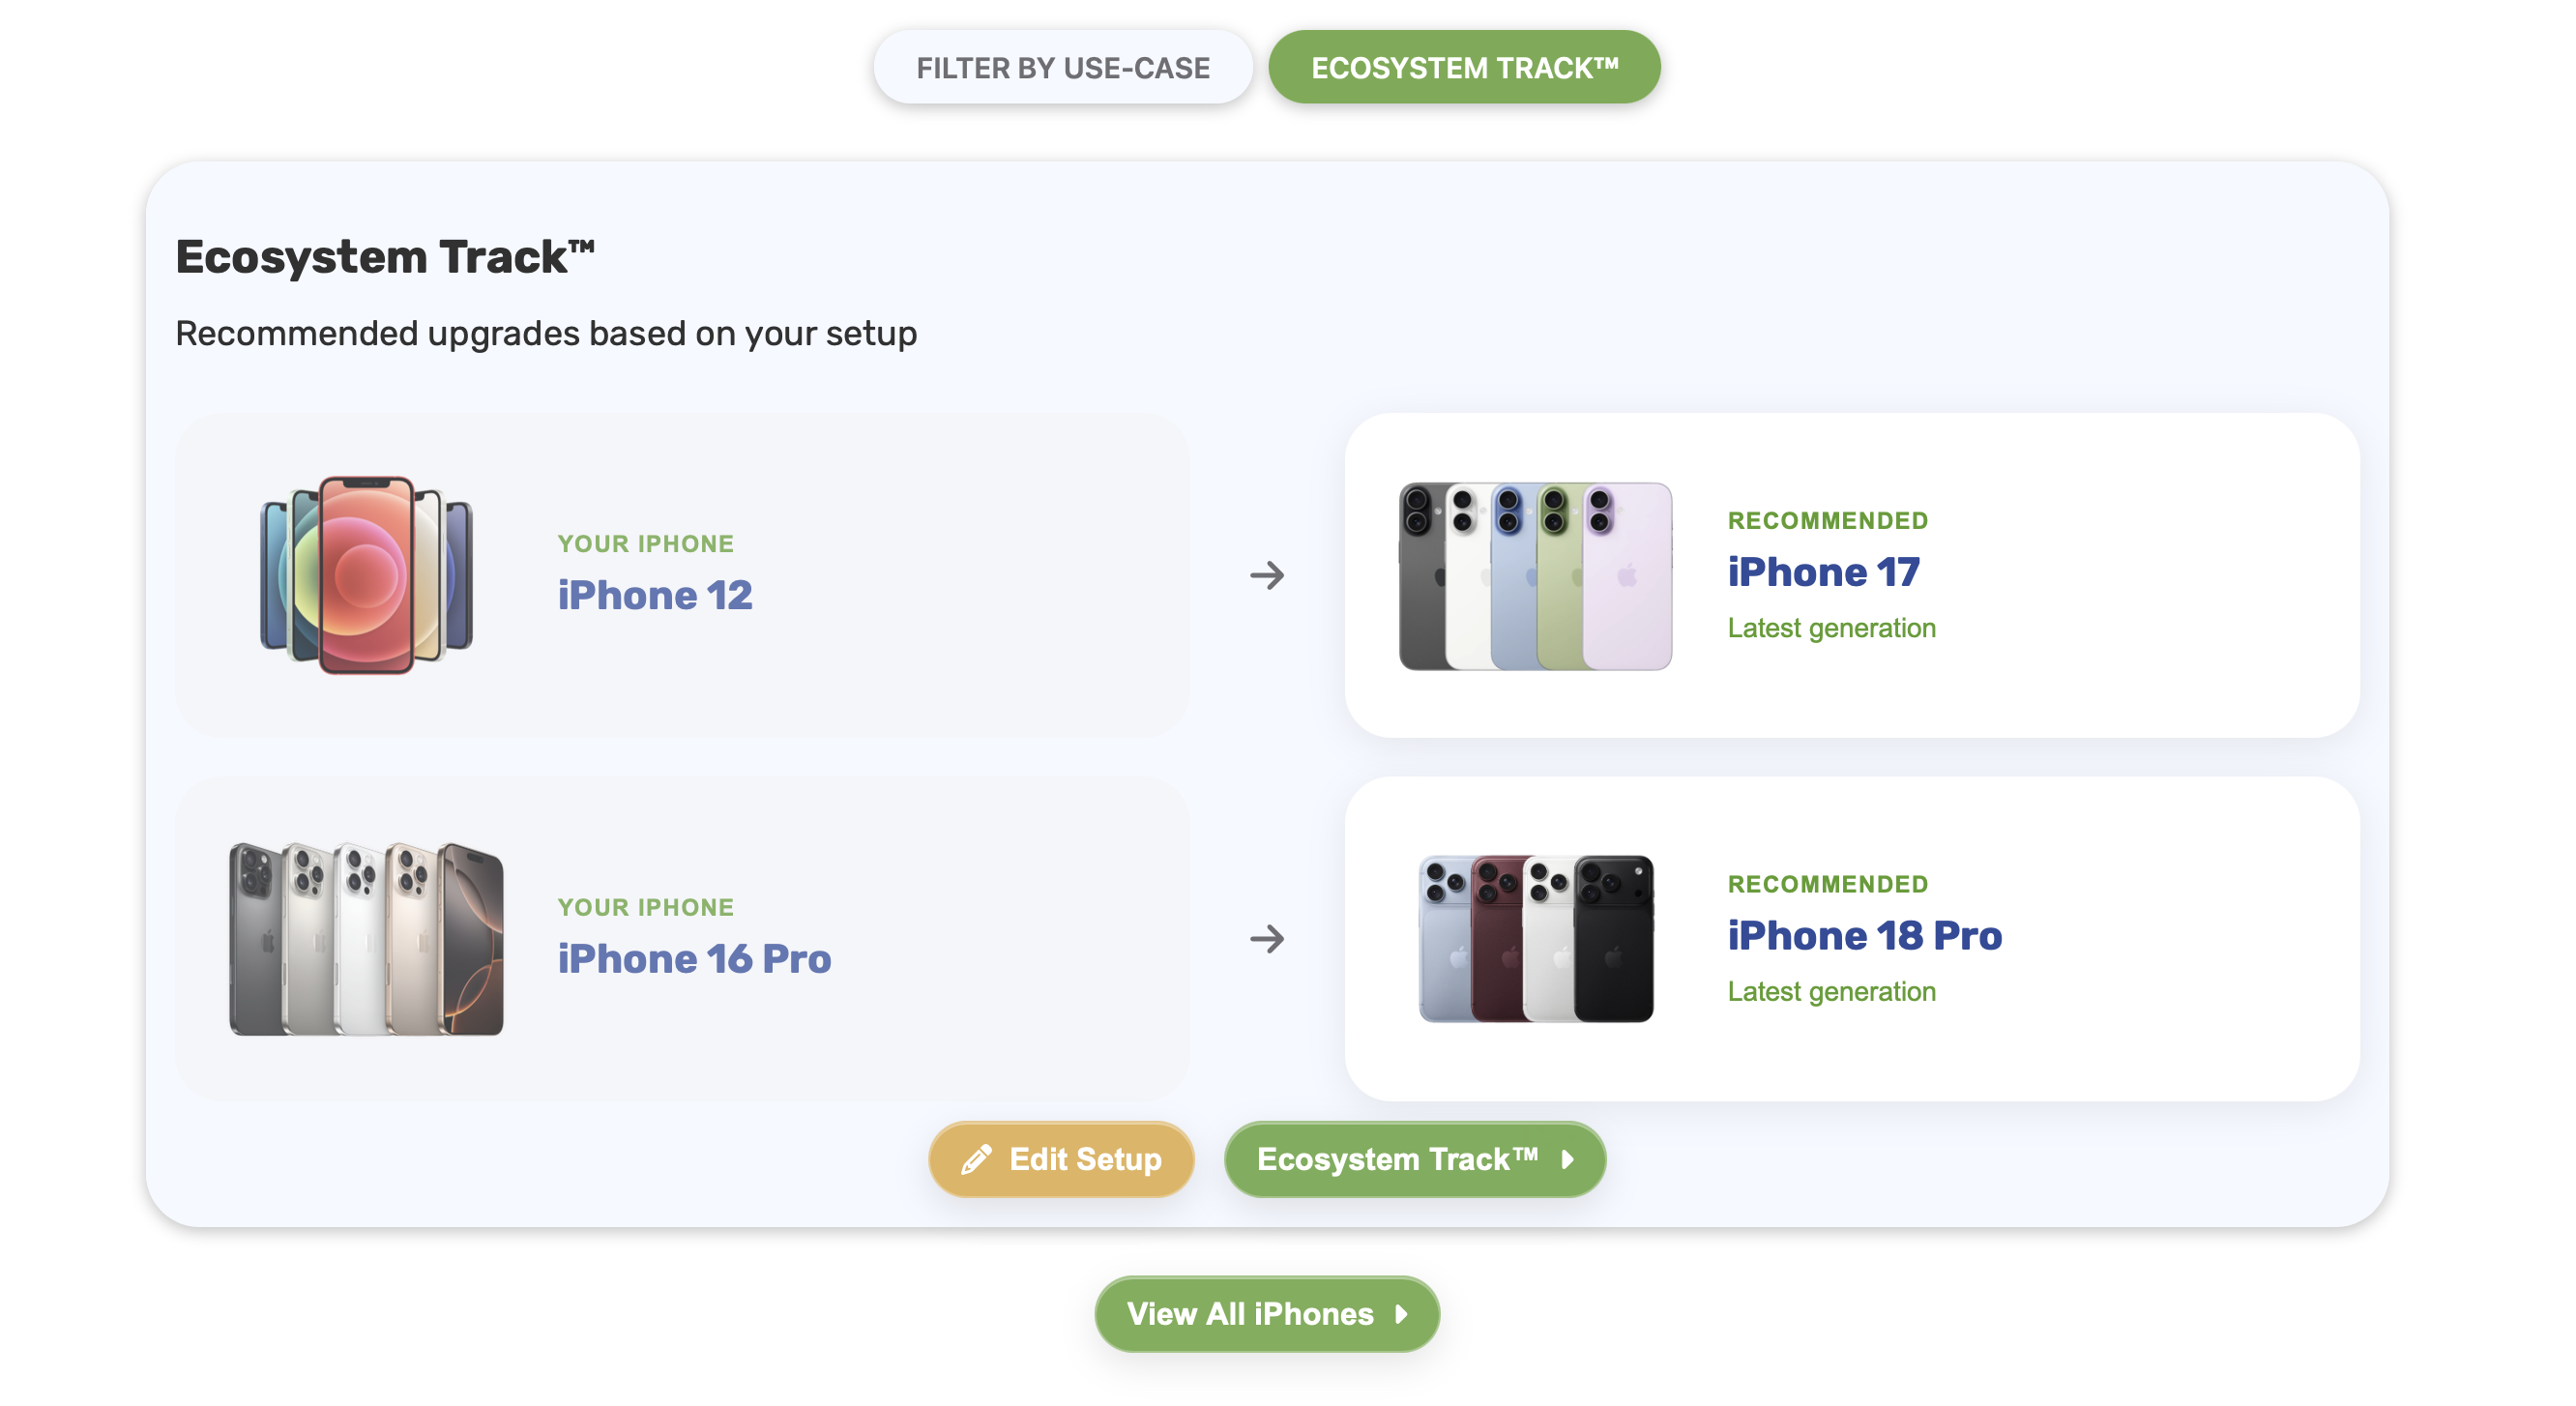Click the iPhone 18 Pro recommended title
The height and width of the screenshot is (1406, 2576).
tap(1864, 935)
